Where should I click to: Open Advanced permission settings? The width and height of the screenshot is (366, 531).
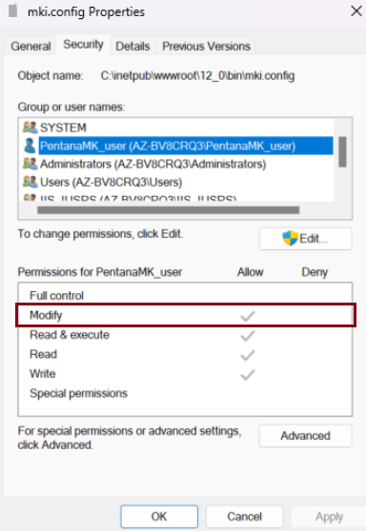coord(305,436)
